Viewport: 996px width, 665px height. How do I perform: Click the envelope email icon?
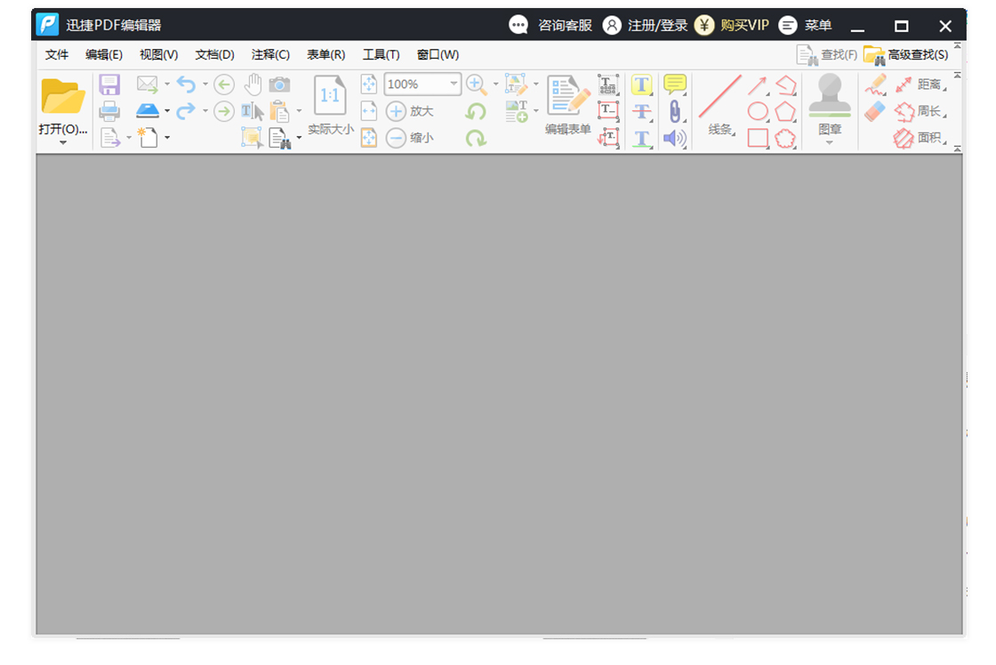point(148,84)
